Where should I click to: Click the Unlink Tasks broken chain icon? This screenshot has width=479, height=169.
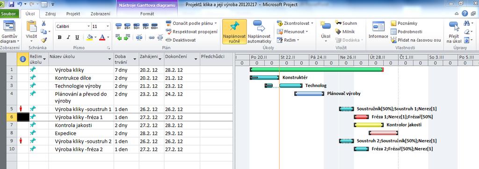click(x=160, y=37)
